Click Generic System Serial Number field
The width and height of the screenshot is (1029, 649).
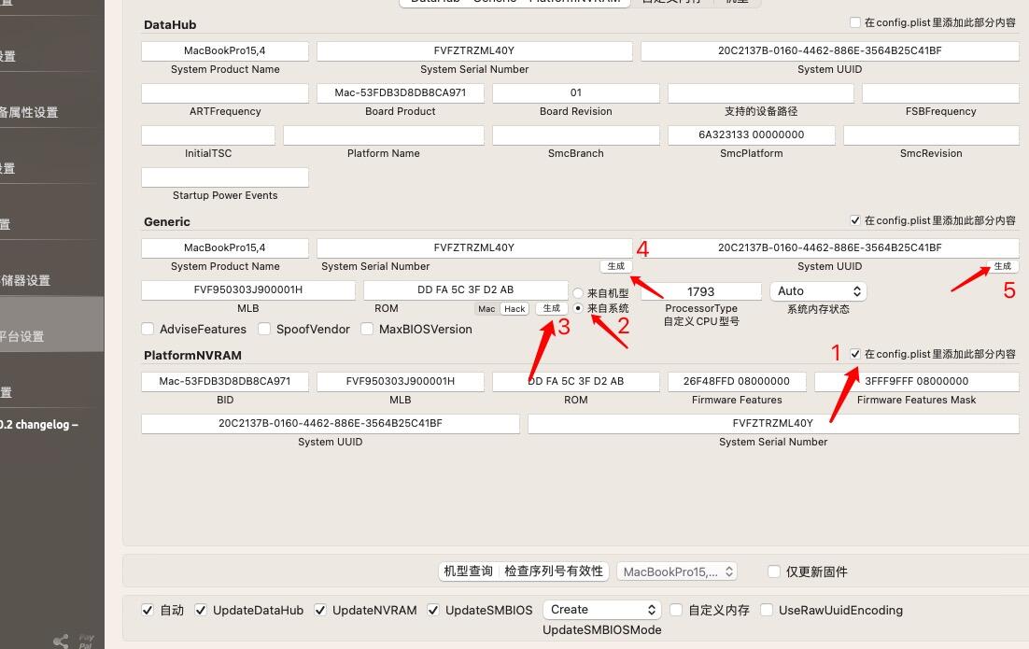coord(474,248)
